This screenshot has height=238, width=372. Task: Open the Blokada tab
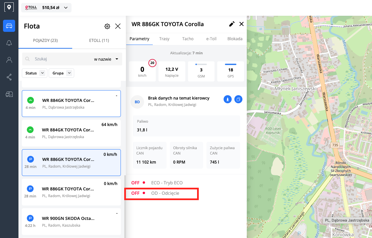[x=235, y=39]
